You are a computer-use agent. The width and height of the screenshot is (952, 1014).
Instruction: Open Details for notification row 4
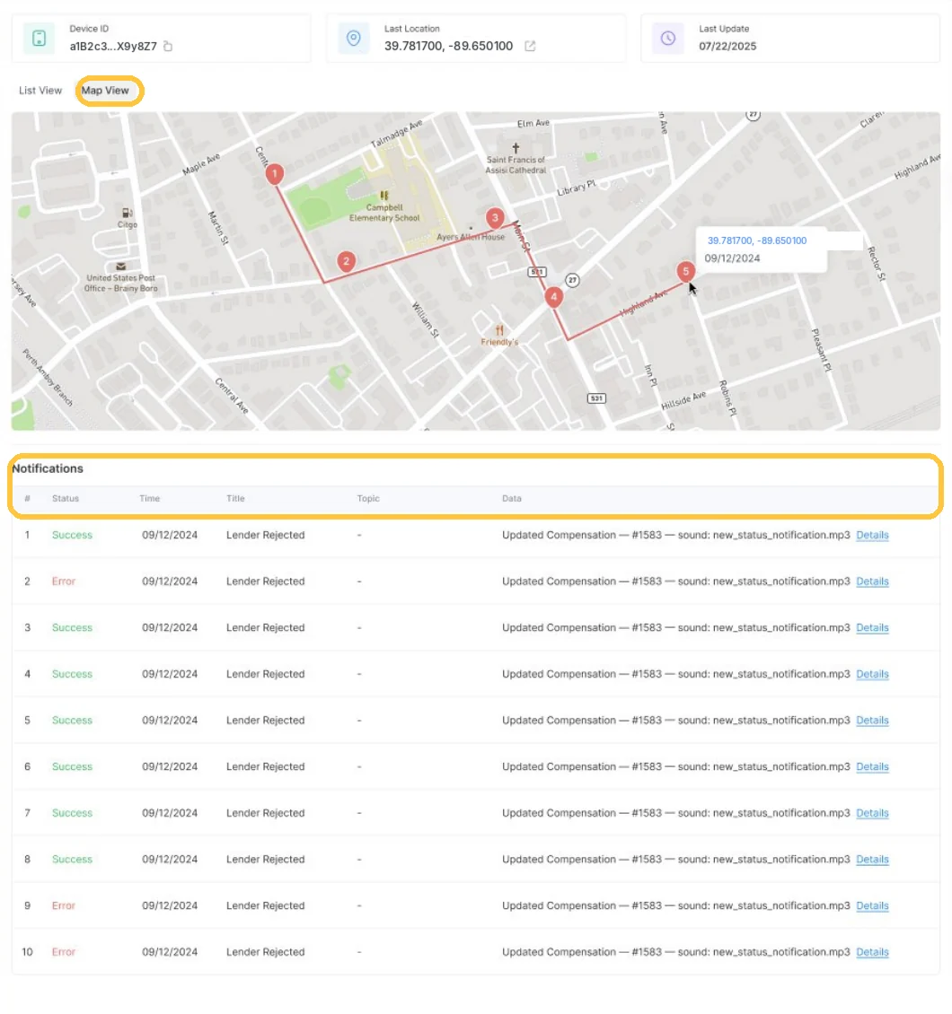pos(872,674)
